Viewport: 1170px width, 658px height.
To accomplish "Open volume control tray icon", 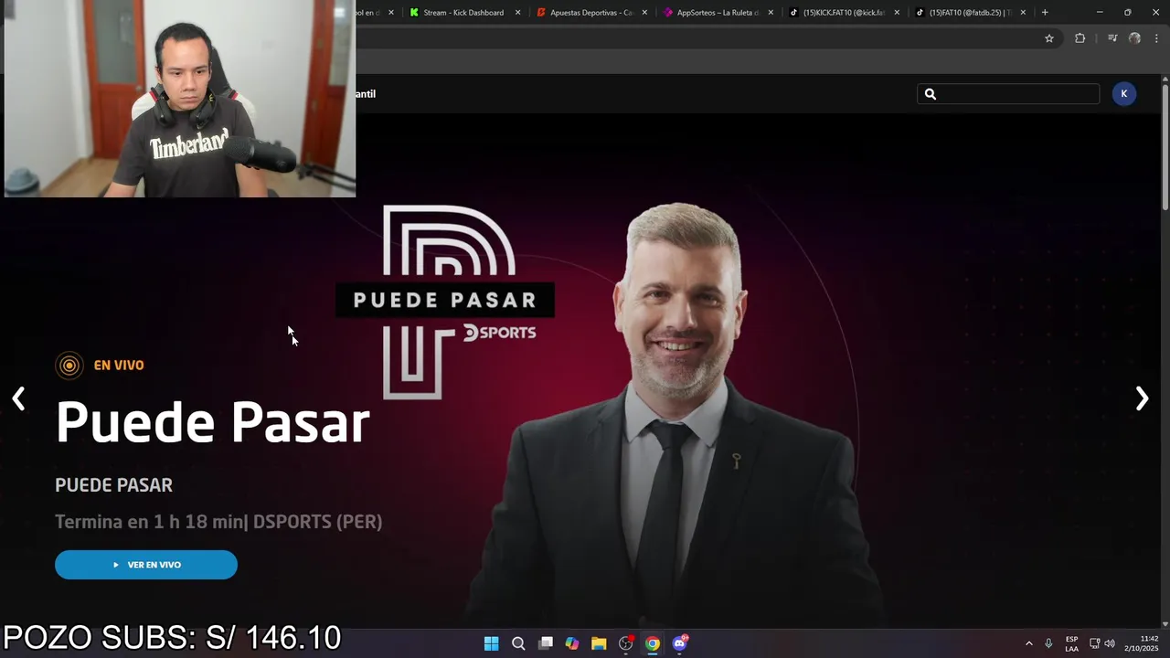I will click(x=1110, y=643).
